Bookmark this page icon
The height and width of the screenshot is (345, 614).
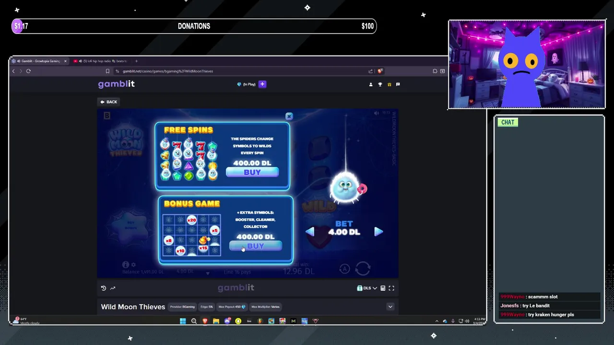coord(107,71)
